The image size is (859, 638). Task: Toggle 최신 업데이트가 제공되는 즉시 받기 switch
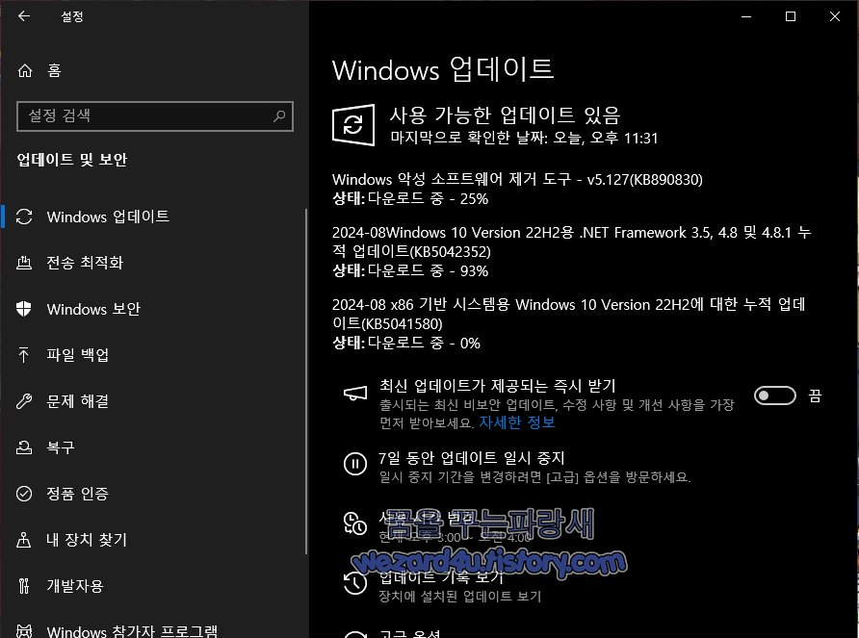[x=774, y=396]
